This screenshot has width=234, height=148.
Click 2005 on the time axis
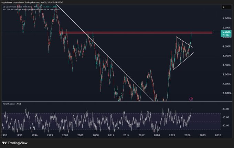point(80,135)
